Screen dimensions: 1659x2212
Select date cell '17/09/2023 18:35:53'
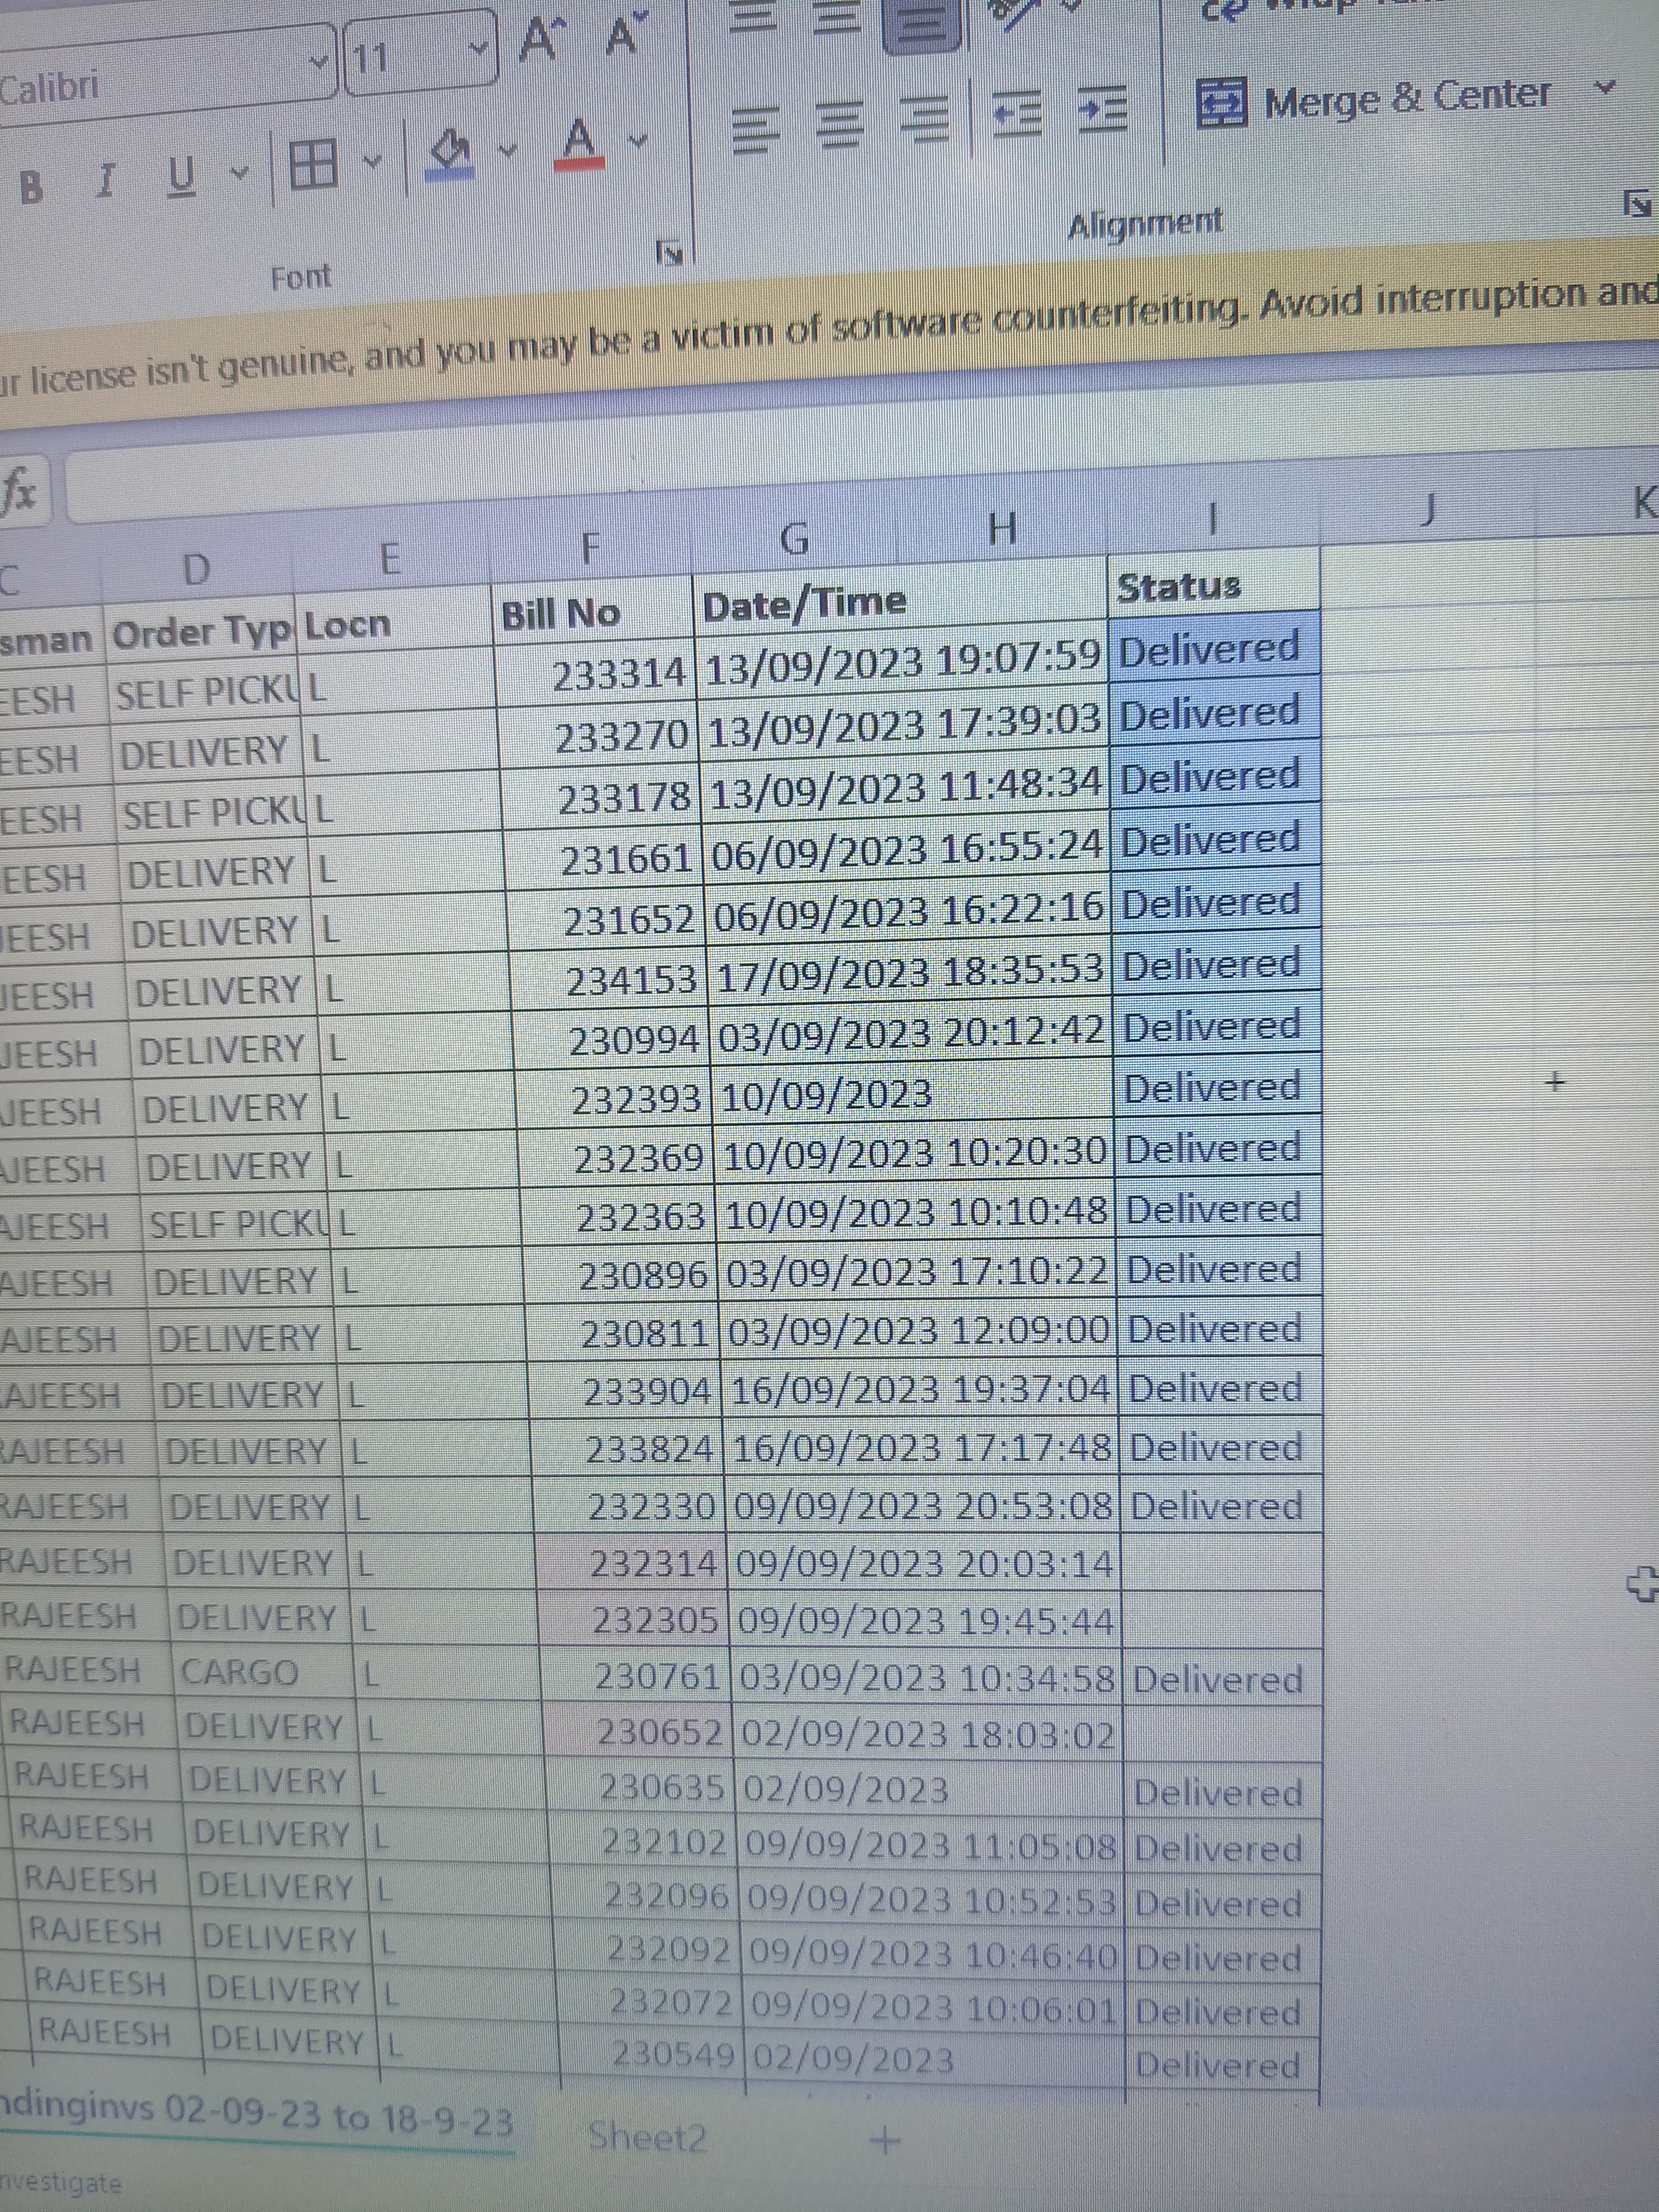pyautogui.click(x=911, y=975)
